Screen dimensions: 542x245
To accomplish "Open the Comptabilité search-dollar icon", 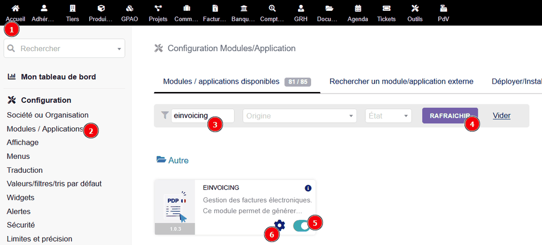I will click(x=272, y=8).
